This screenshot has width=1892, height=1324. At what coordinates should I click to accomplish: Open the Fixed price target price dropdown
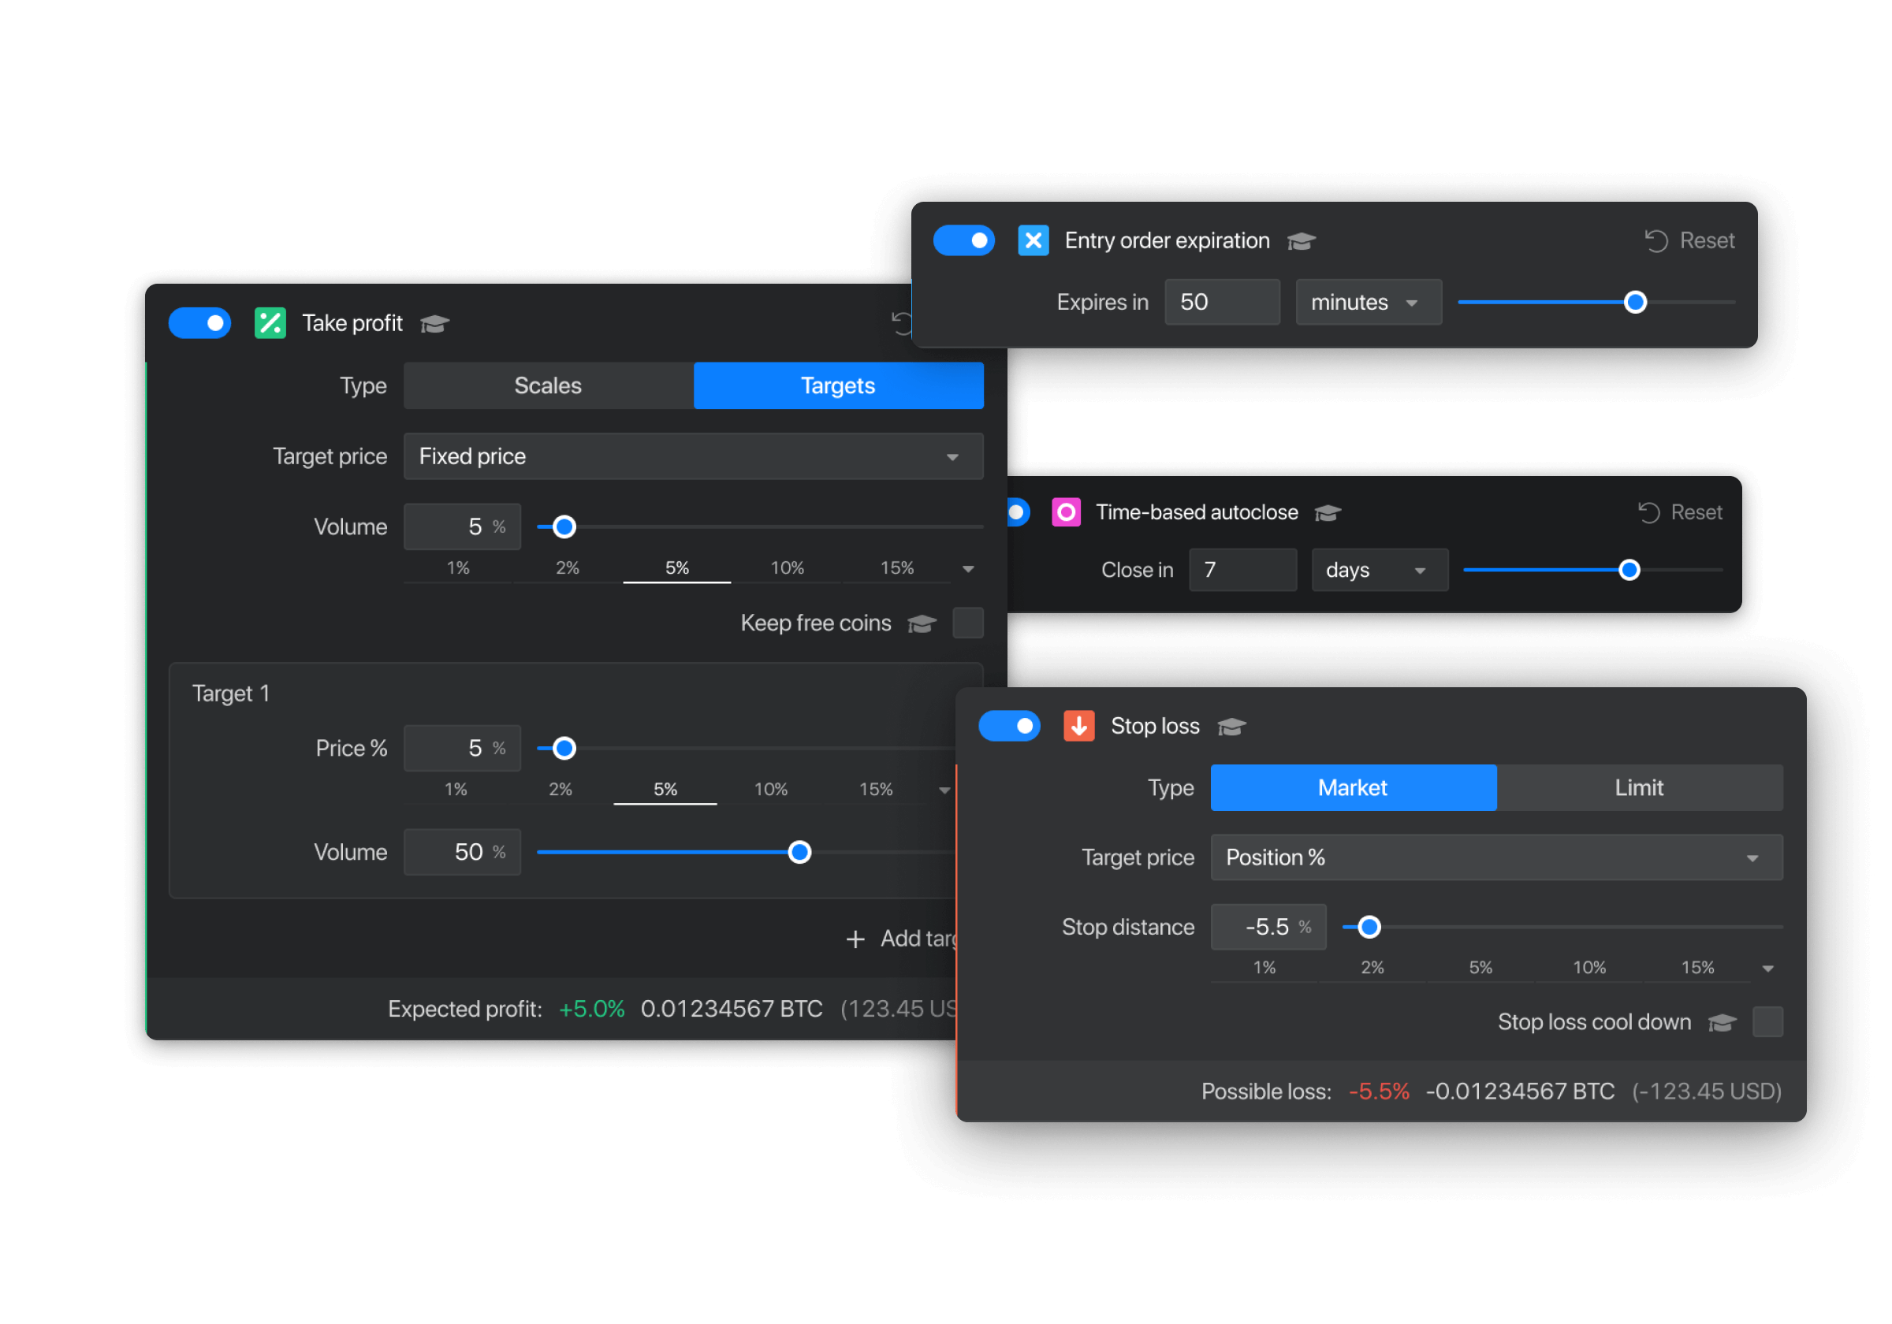click(x=693, y=456)
